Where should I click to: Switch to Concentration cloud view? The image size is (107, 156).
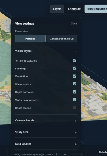coord(62,39)
